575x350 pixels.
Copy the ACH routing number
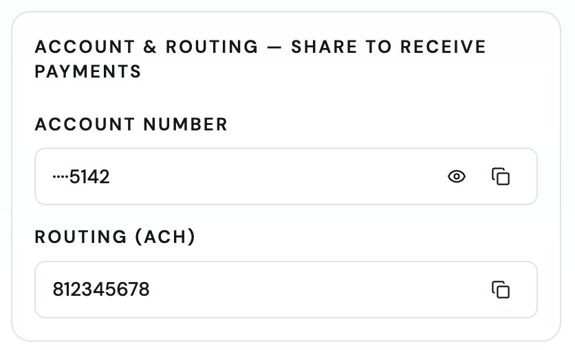coord(501,290)
